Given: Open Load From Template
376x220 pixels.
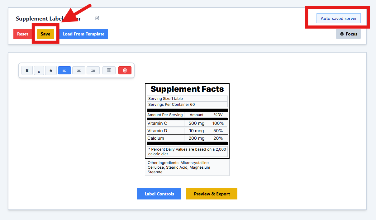Looking at the screenshot, I should (83, 34).
